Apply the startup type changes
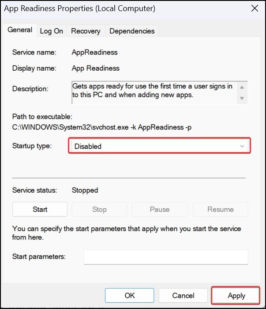Viewport: 266px width, 309px height. (236, 295)
